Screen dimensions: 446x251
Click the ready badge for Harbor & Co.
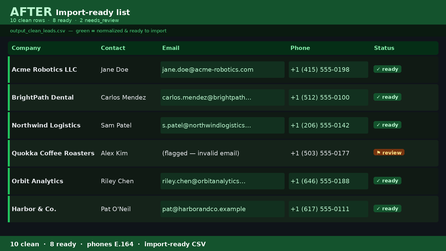point(387,208)
